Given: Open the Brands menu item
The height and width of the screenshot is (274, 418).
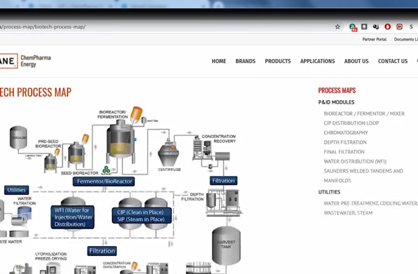Looking at the screenshot, I should [x=245, y=61].
